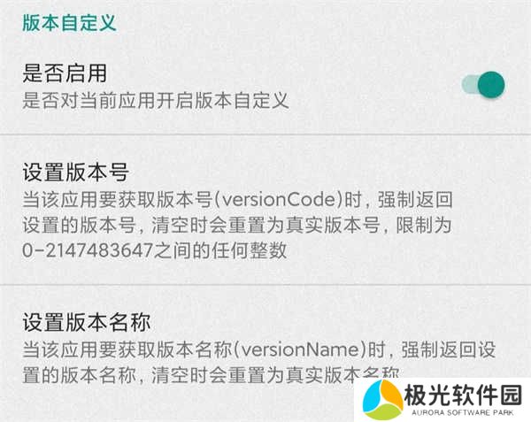Screen dimensions: 531x422
Task: Click the green knob of the enable switch
Action: [x=491, y=85]
